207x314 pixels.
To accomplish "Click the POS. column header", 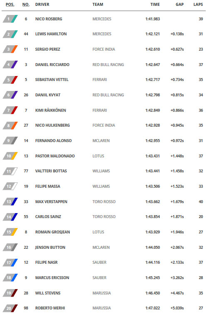I will click(10, 5).
